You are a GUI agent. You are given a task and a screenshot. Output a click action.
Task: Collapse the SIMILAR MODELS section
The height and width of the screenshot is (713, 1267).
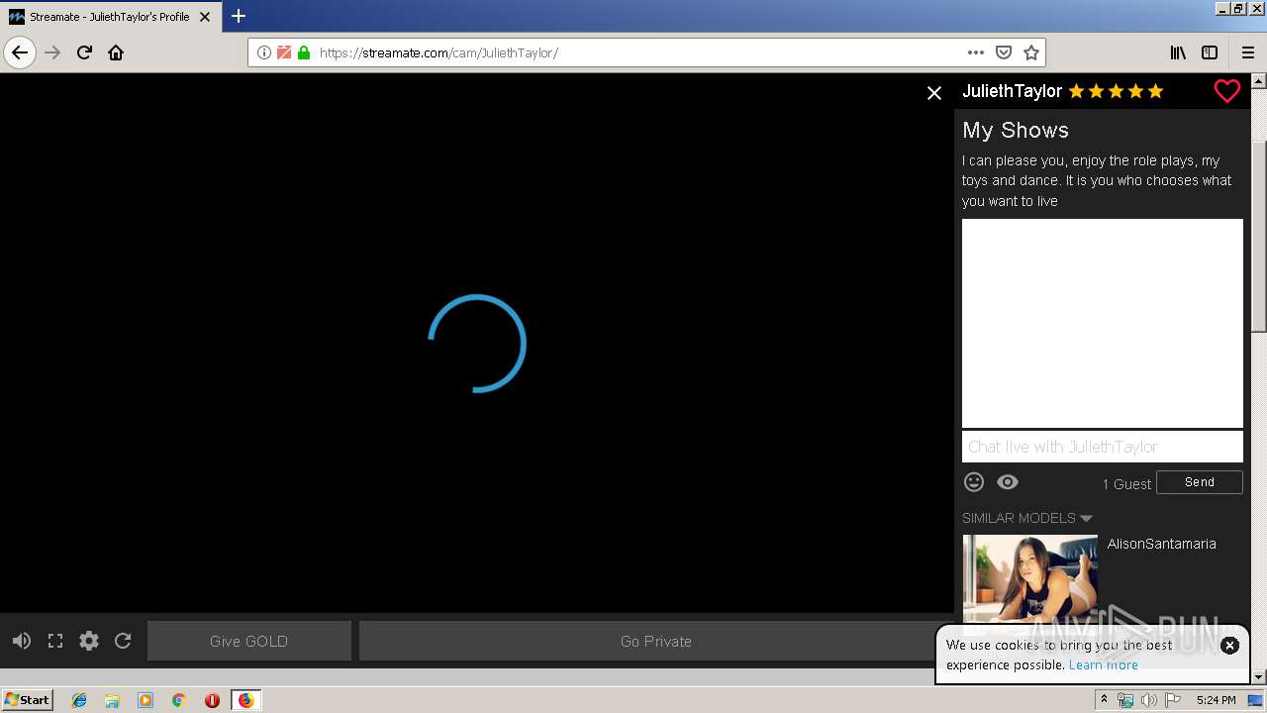tap(1027, 518)
